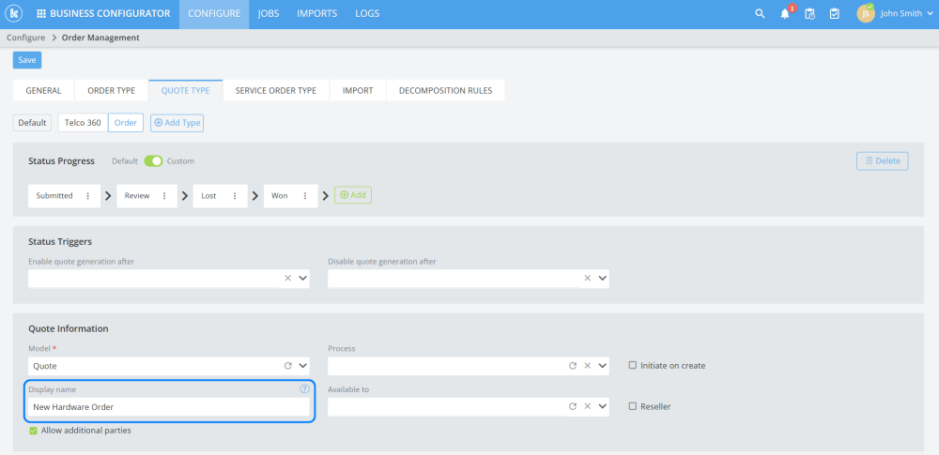Click the calendar clock icon in header

(809, 14)
